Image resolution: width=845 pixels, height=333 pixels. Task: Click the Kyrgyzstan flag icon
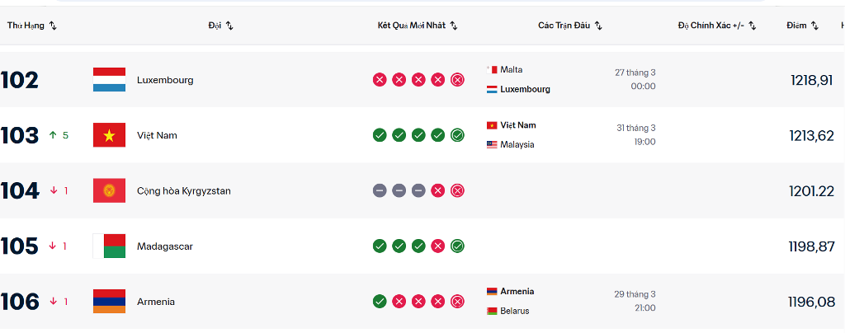(x=109, y=190)
